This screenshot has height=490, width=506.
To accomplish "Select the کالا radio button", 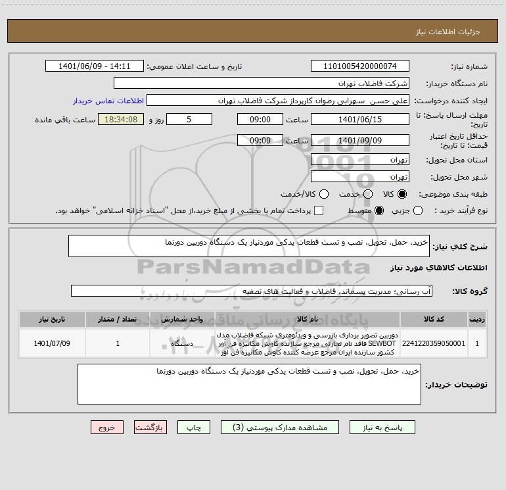I will coord(402,194).
